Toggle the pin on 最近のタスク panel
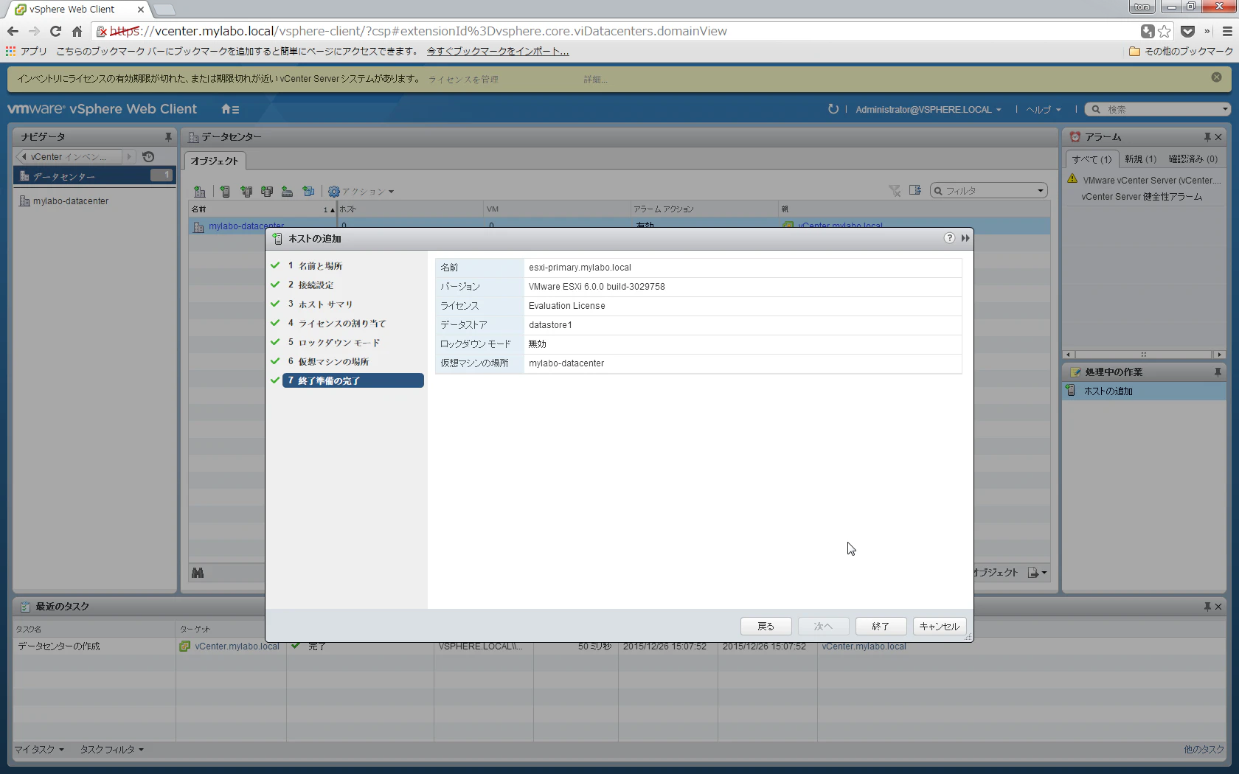The height and width of the screenshot is (774, 1239). point(1207,607)
